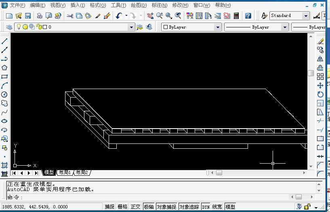This screenshot has height=212, width=330.
Task: Open the 视图(V) menu
Action: 58,5
